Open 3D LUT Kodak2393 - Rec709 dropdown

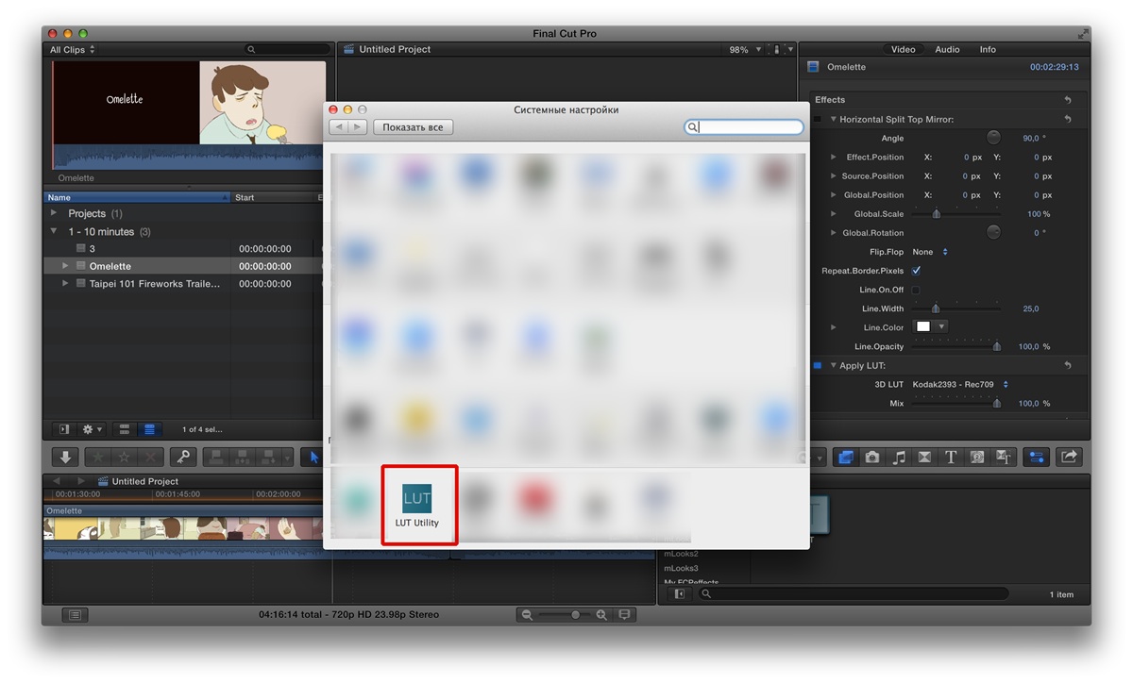(960, 384)
